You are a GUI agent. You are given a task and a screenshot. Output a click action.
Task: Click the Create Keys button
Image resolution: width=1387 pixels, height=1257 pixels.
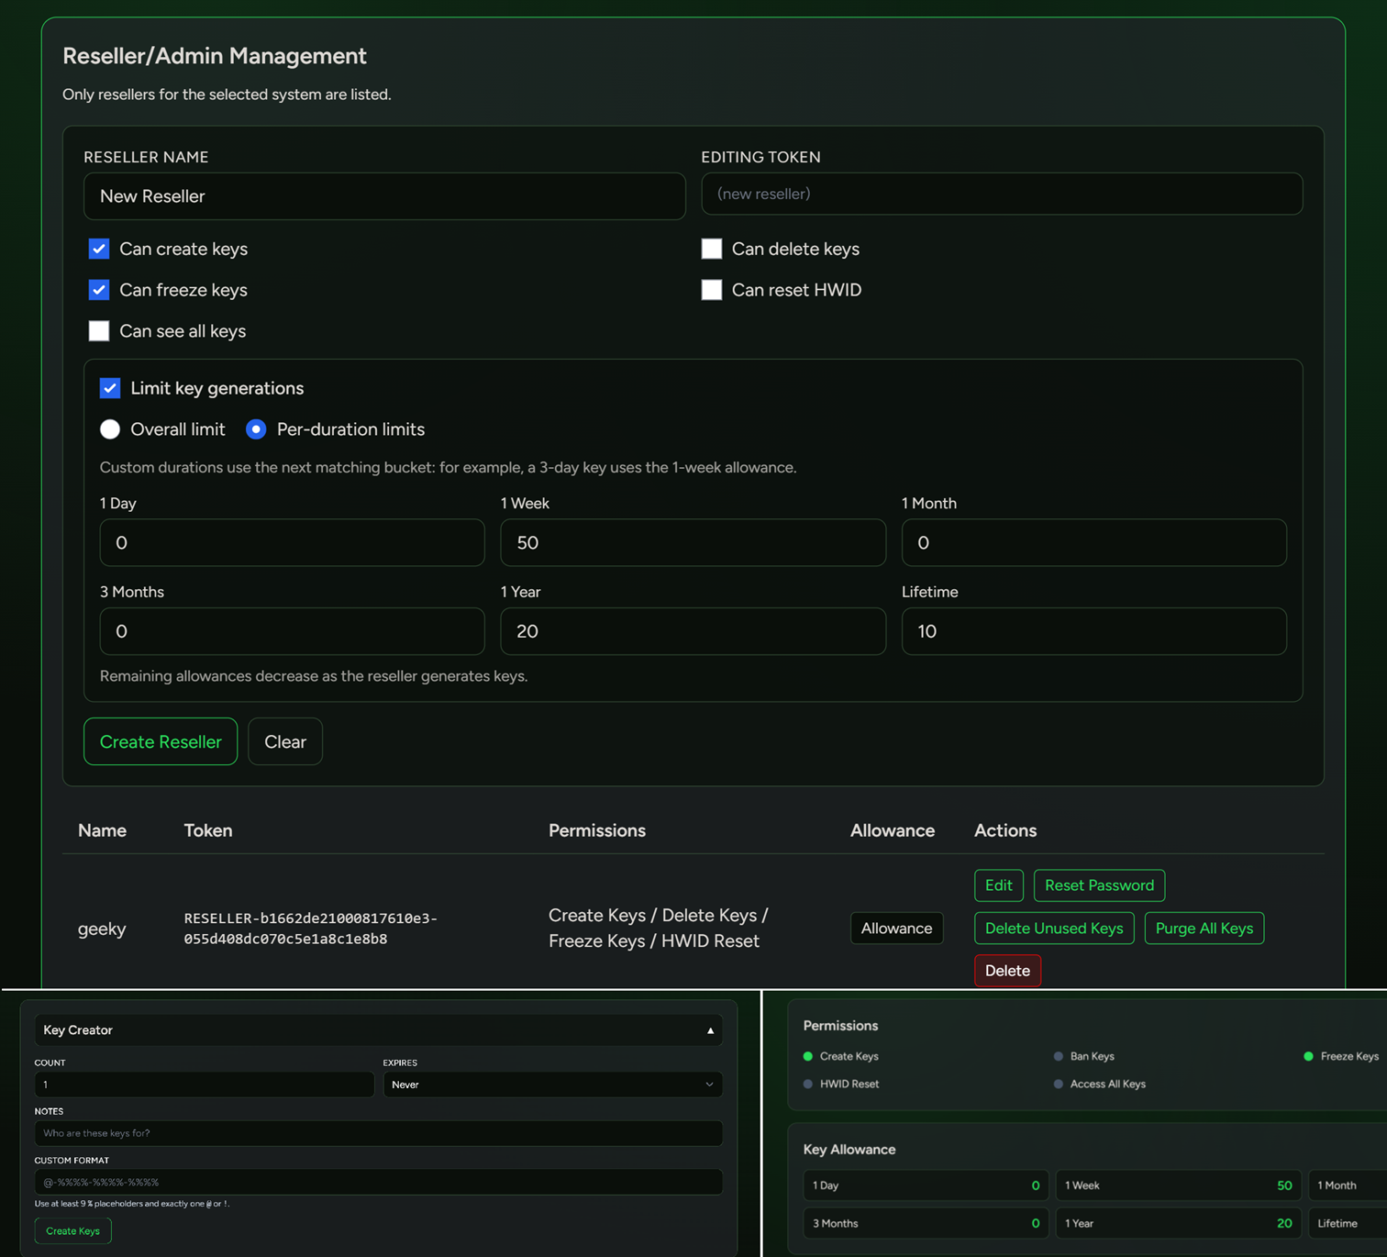click(x=72, y=1231)
